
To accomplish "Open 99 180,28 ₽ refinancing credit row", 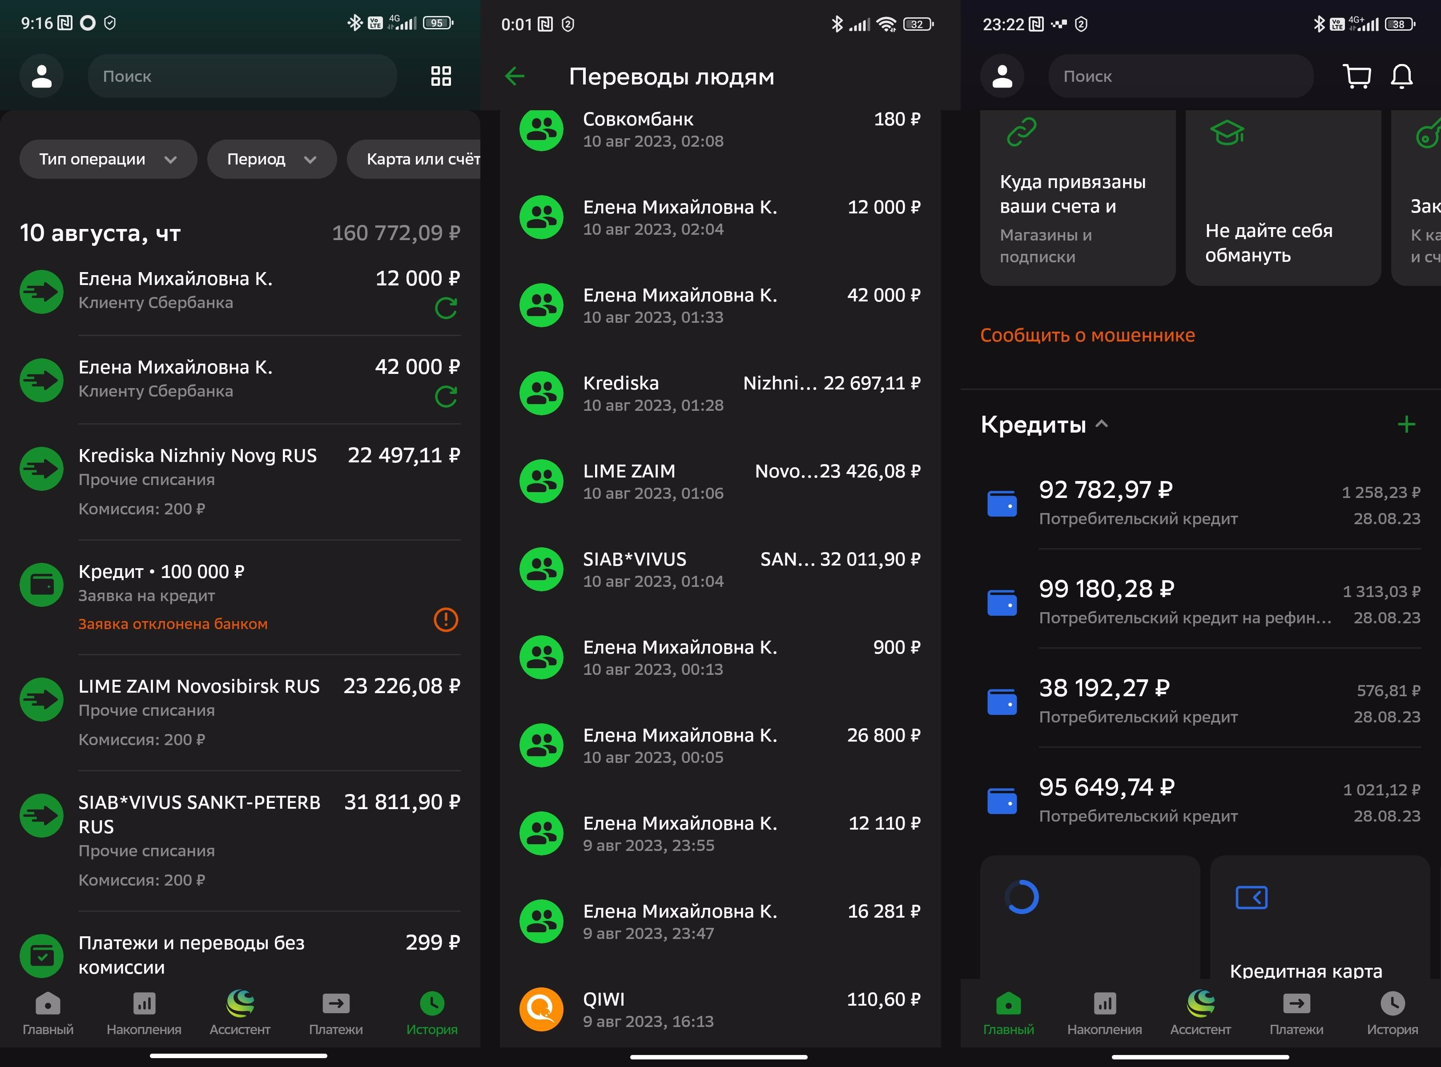I will [x=1201, y=602].
